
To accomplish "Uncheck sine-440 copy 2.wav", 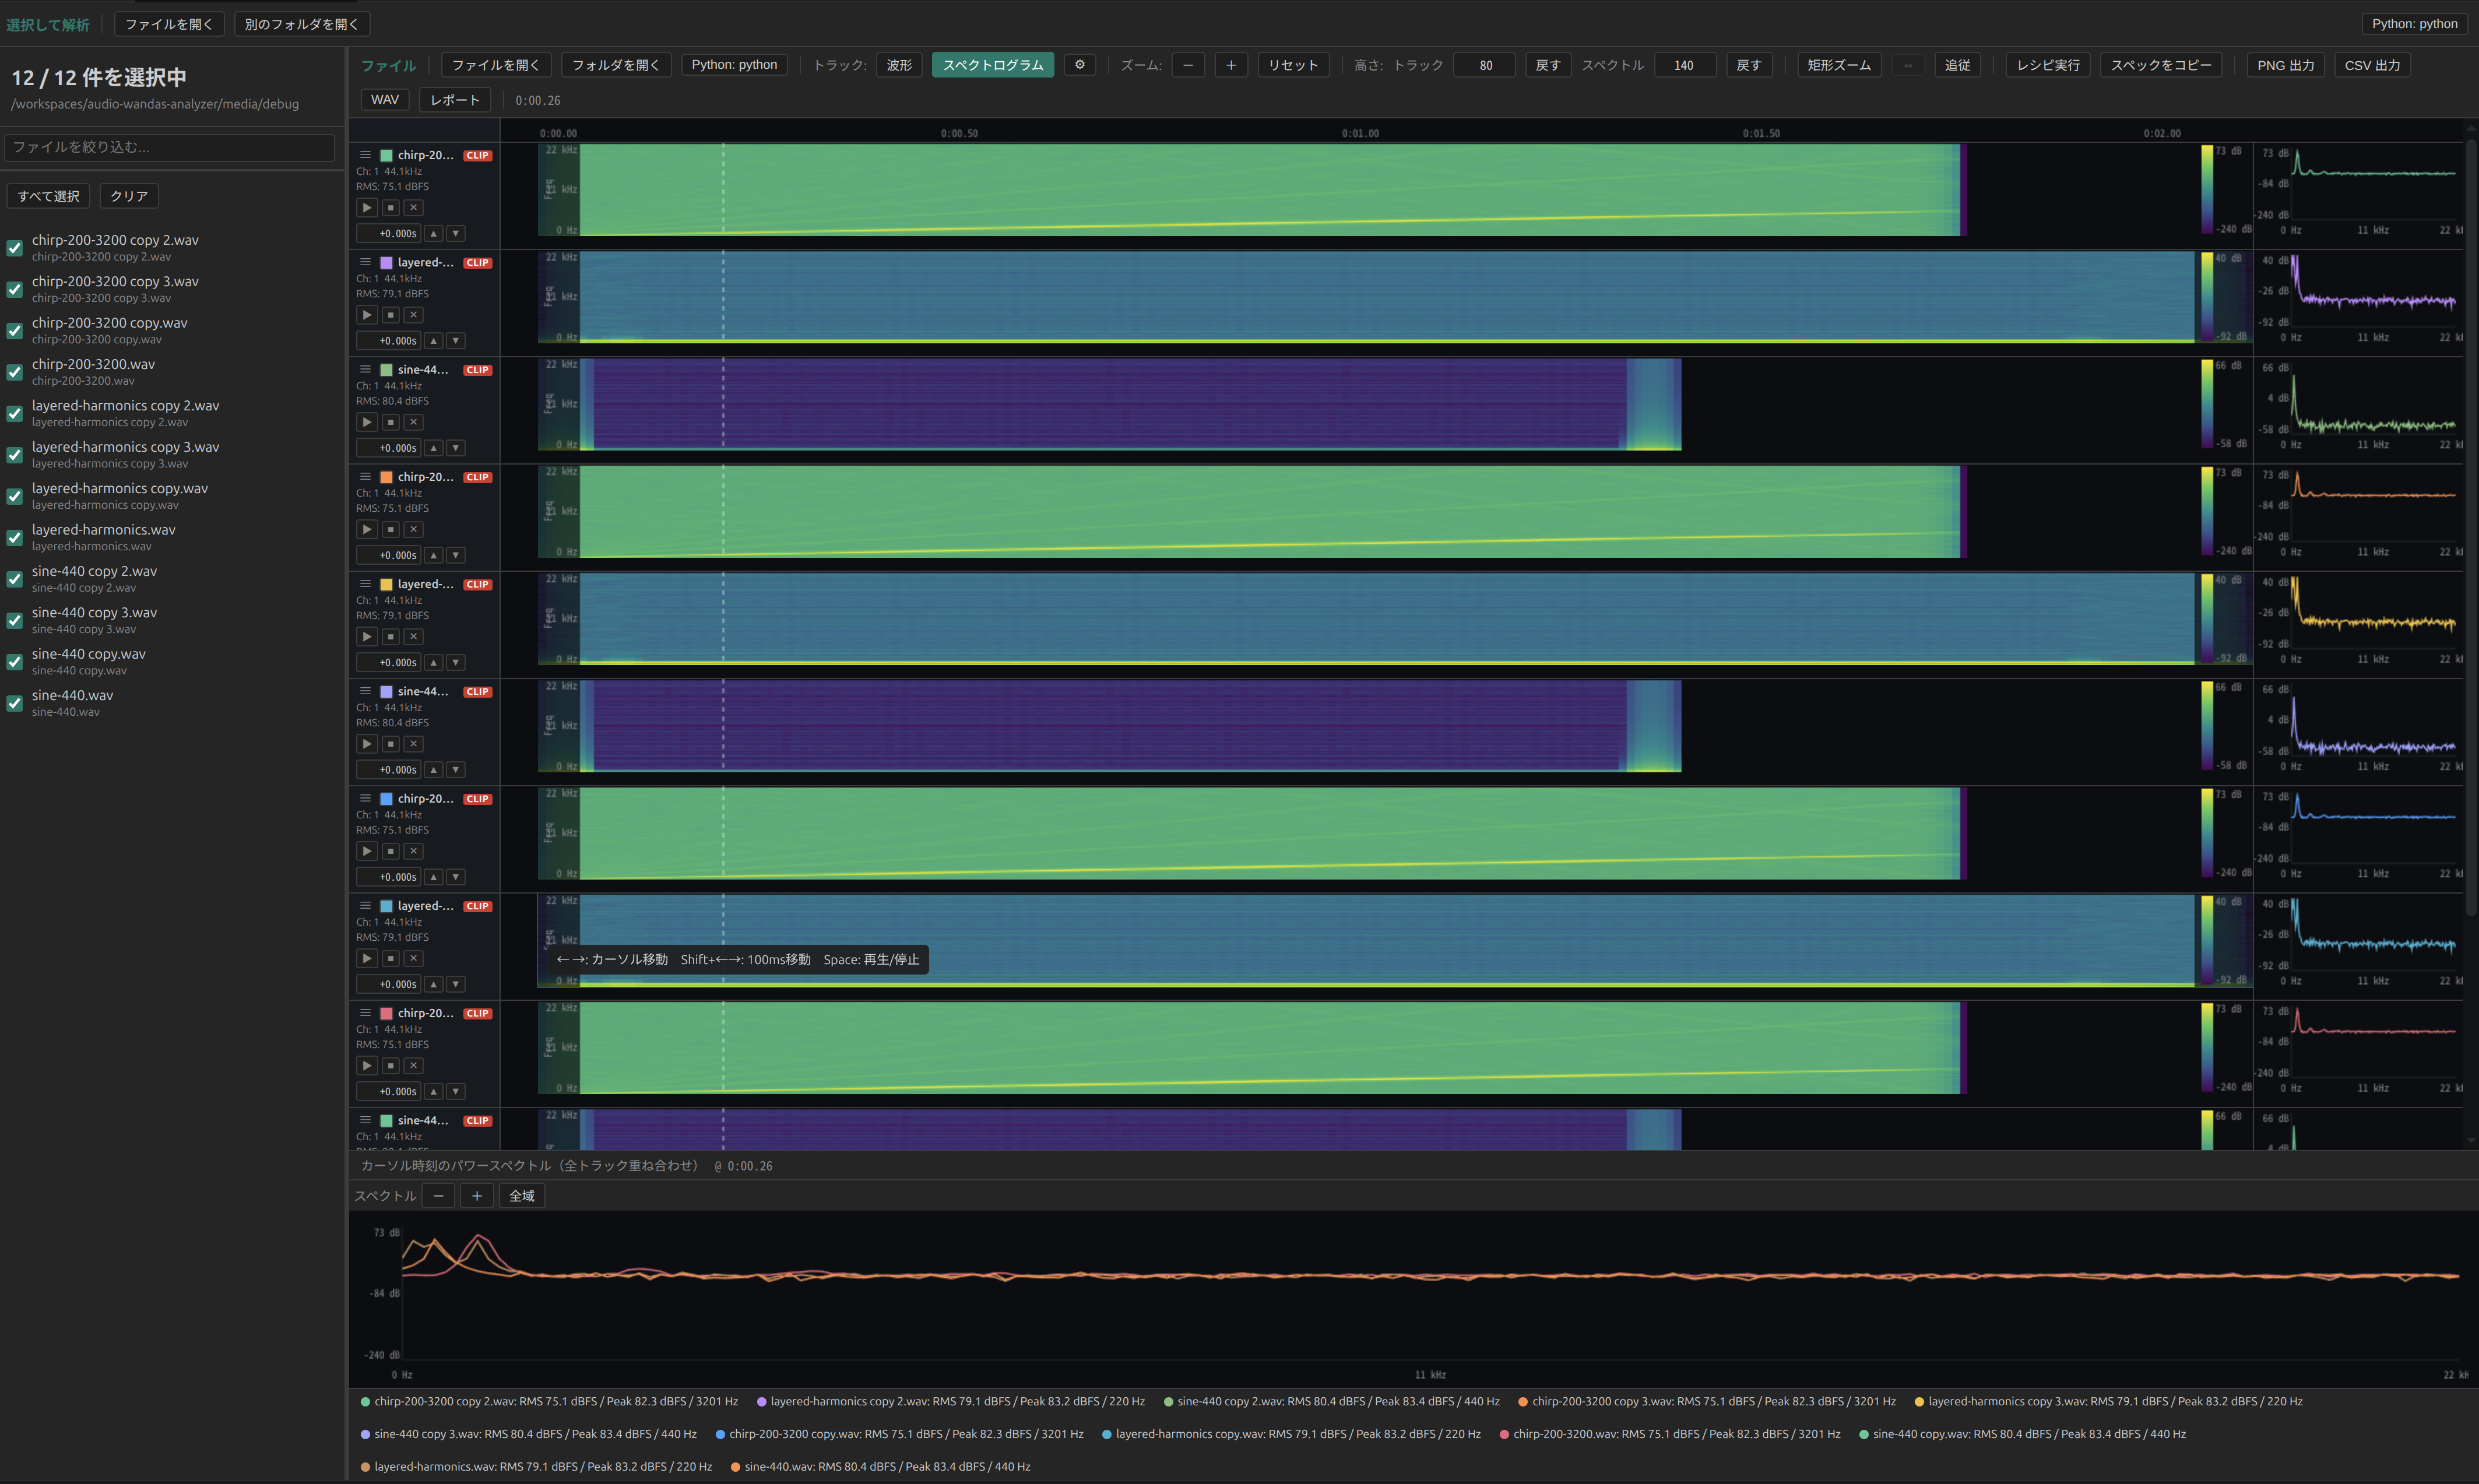I will click(15, 579).
